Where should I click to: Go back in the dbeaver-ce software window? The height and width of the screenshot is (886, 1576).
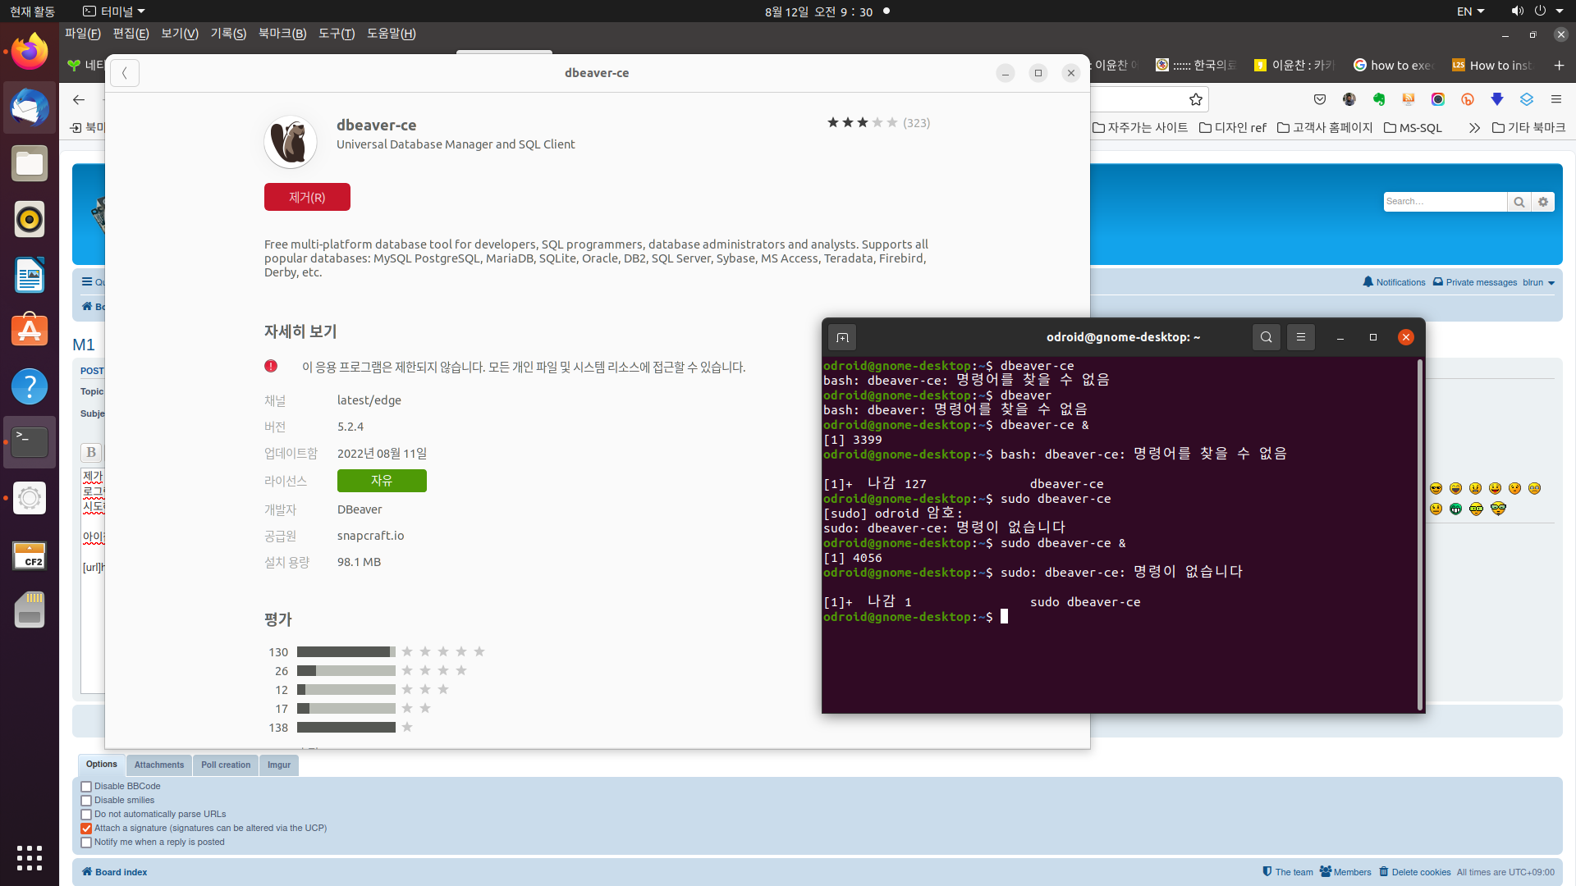click(125, 73)
